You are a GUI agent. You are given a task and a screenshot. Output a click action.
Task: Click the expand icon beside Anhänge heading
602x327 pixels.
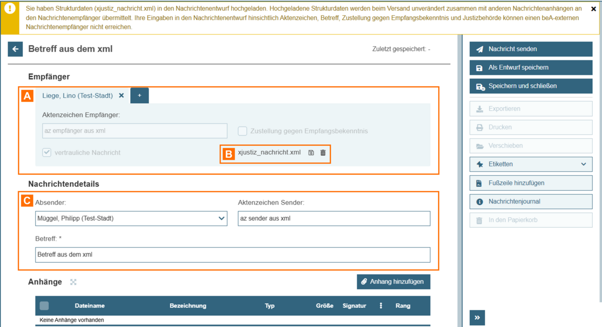tap(73, 282)
